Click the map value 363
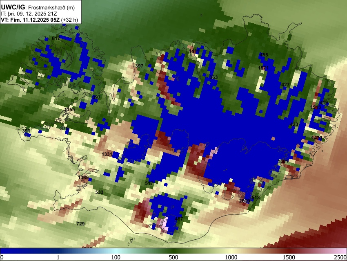The height and width of the screenshot is (261, 347). (x=214, y=77)
